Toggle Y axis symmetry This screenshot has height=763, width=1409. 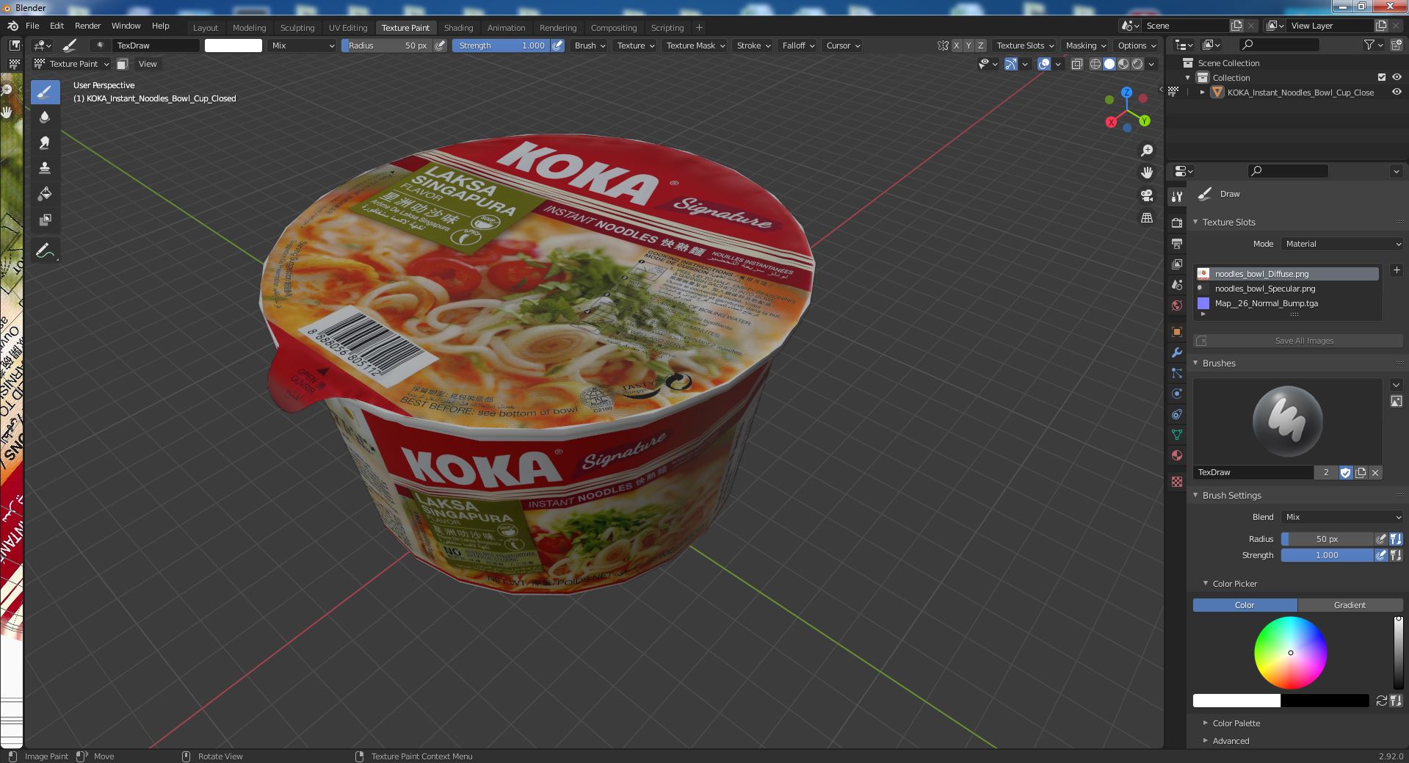(968, 46)
